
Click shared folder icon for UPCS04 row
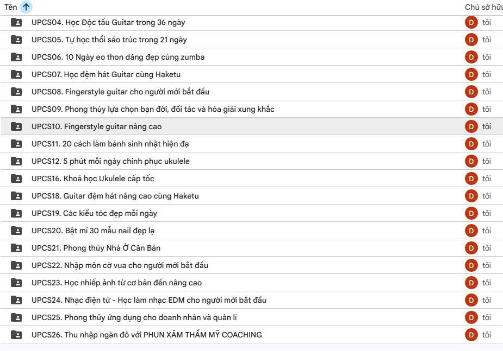point(16,22)
